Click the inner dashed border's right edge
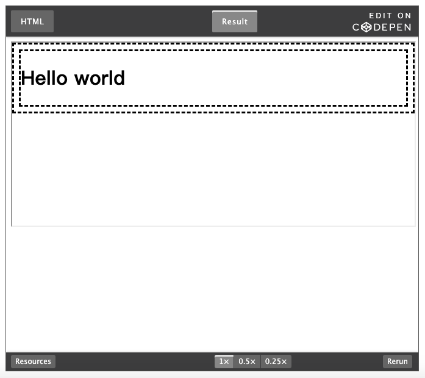This screenshot has width=425, height=378. click(x=406, y=78)
